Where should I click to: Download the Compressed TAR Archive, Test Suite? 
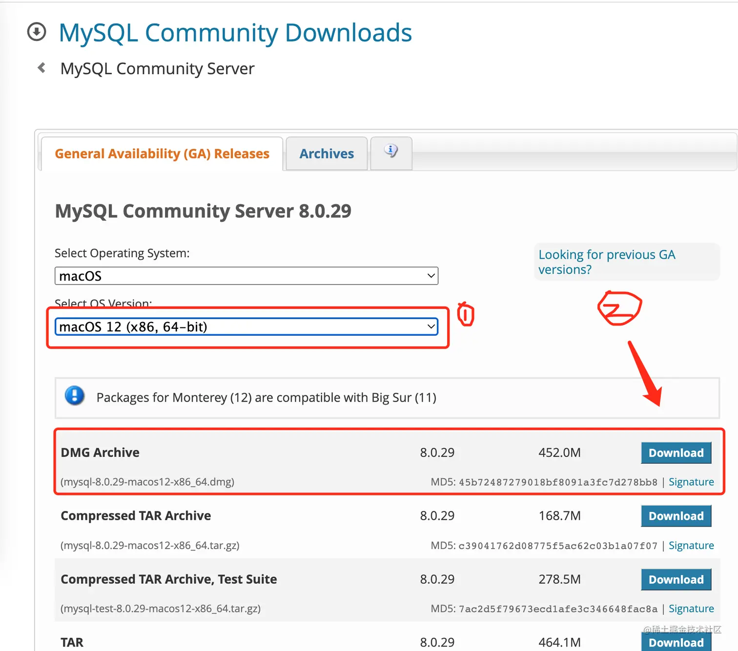point(676,579)
